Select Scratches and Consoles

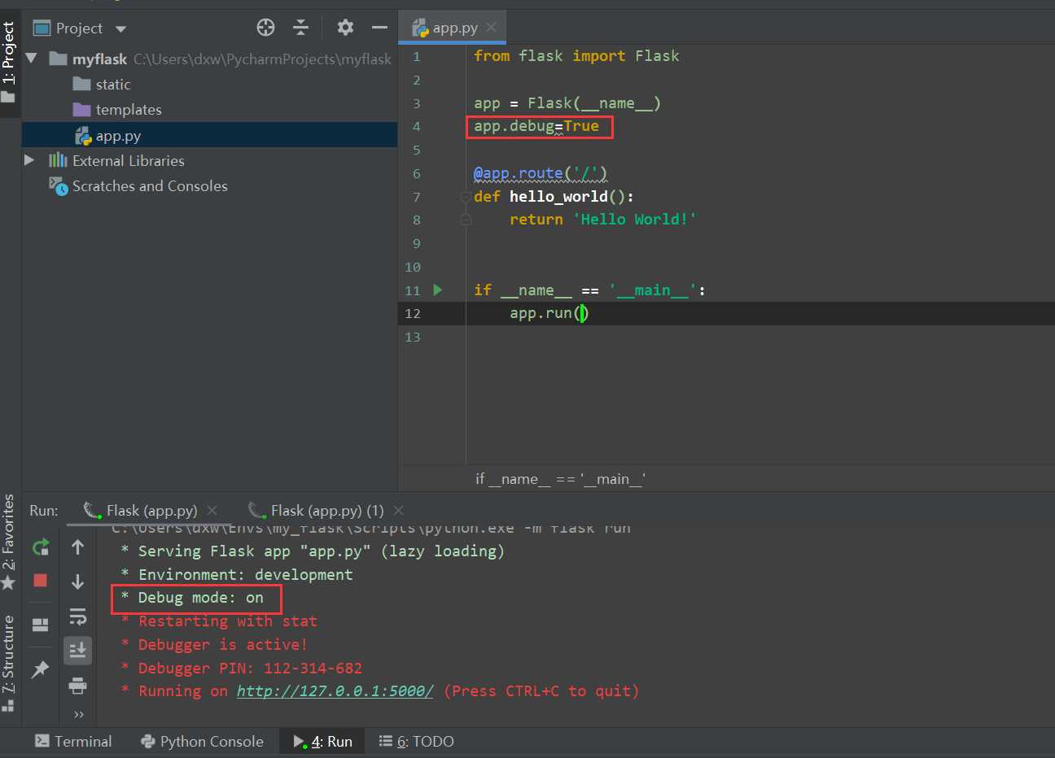pos(150,186)
